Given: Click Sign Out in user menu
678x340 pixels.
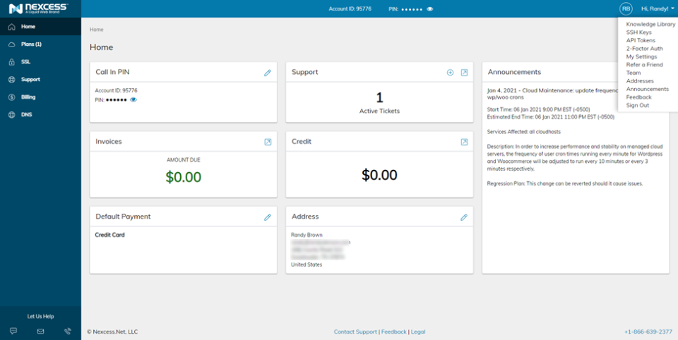Looking at the screenshot, I should tap(638, 105).
